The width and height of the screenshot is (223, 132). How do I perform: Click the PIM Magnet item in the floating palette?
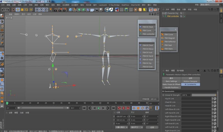coord(169,38)
